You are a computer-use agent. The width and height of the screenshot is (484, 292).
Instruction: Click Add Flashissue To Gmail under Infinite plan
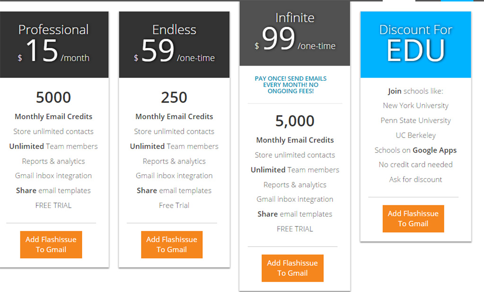pyautogui.click(x=293, y=268)
